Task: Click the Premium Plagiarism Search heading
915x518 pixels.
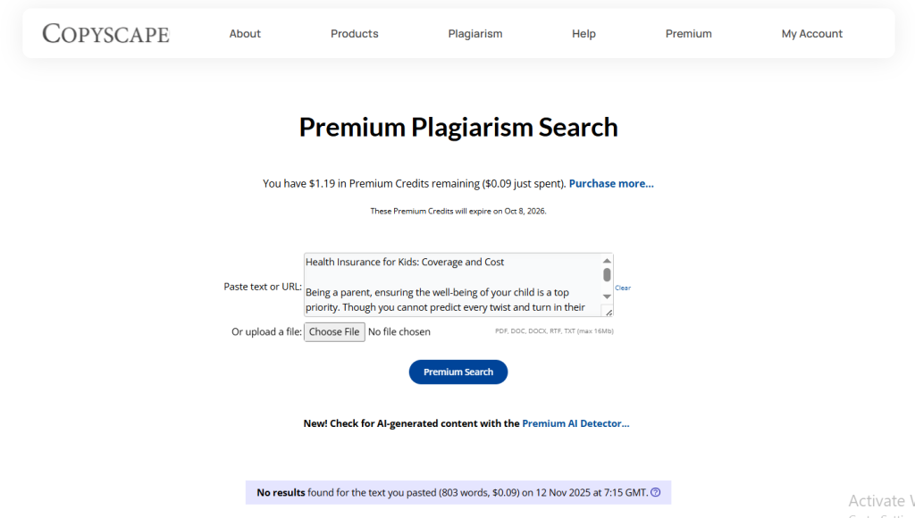Action: (458, 128)
